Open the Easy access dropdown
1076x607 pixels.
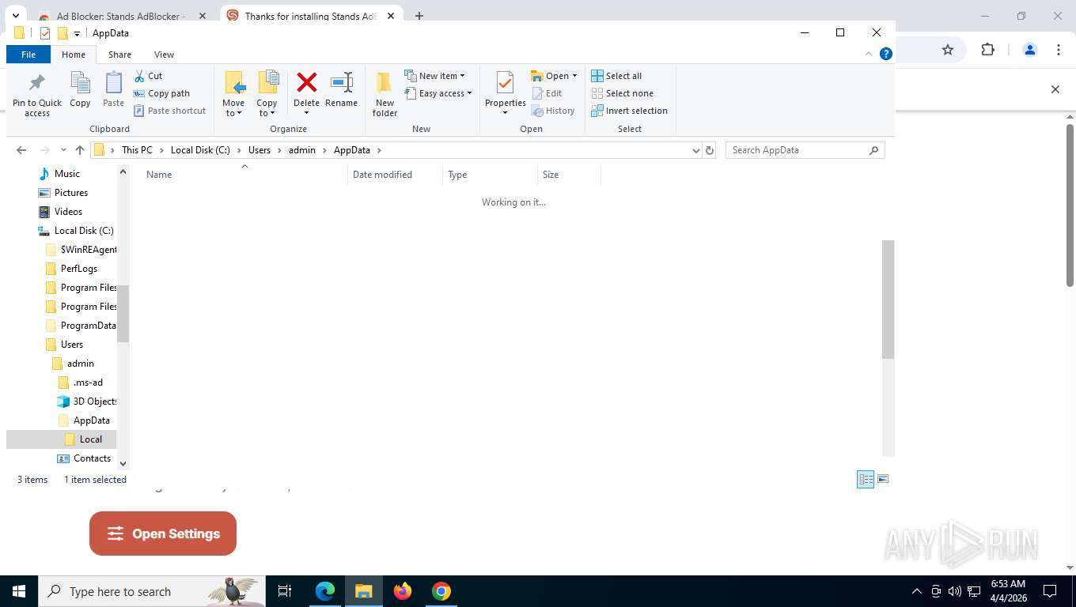[x=438, y=93]
